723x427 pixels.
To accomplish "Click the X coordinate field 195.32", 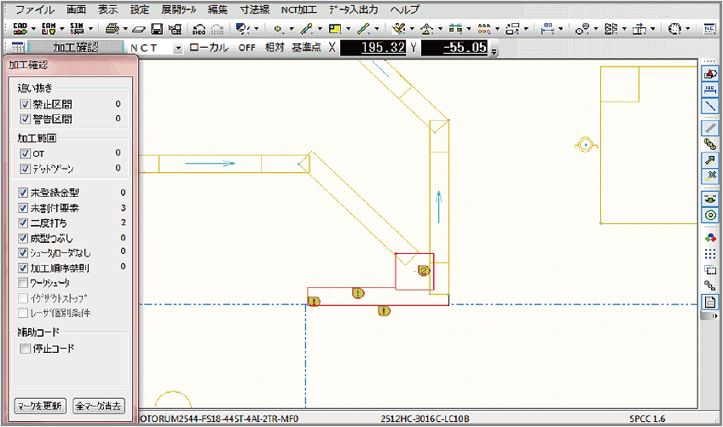I will click(373, 48).
